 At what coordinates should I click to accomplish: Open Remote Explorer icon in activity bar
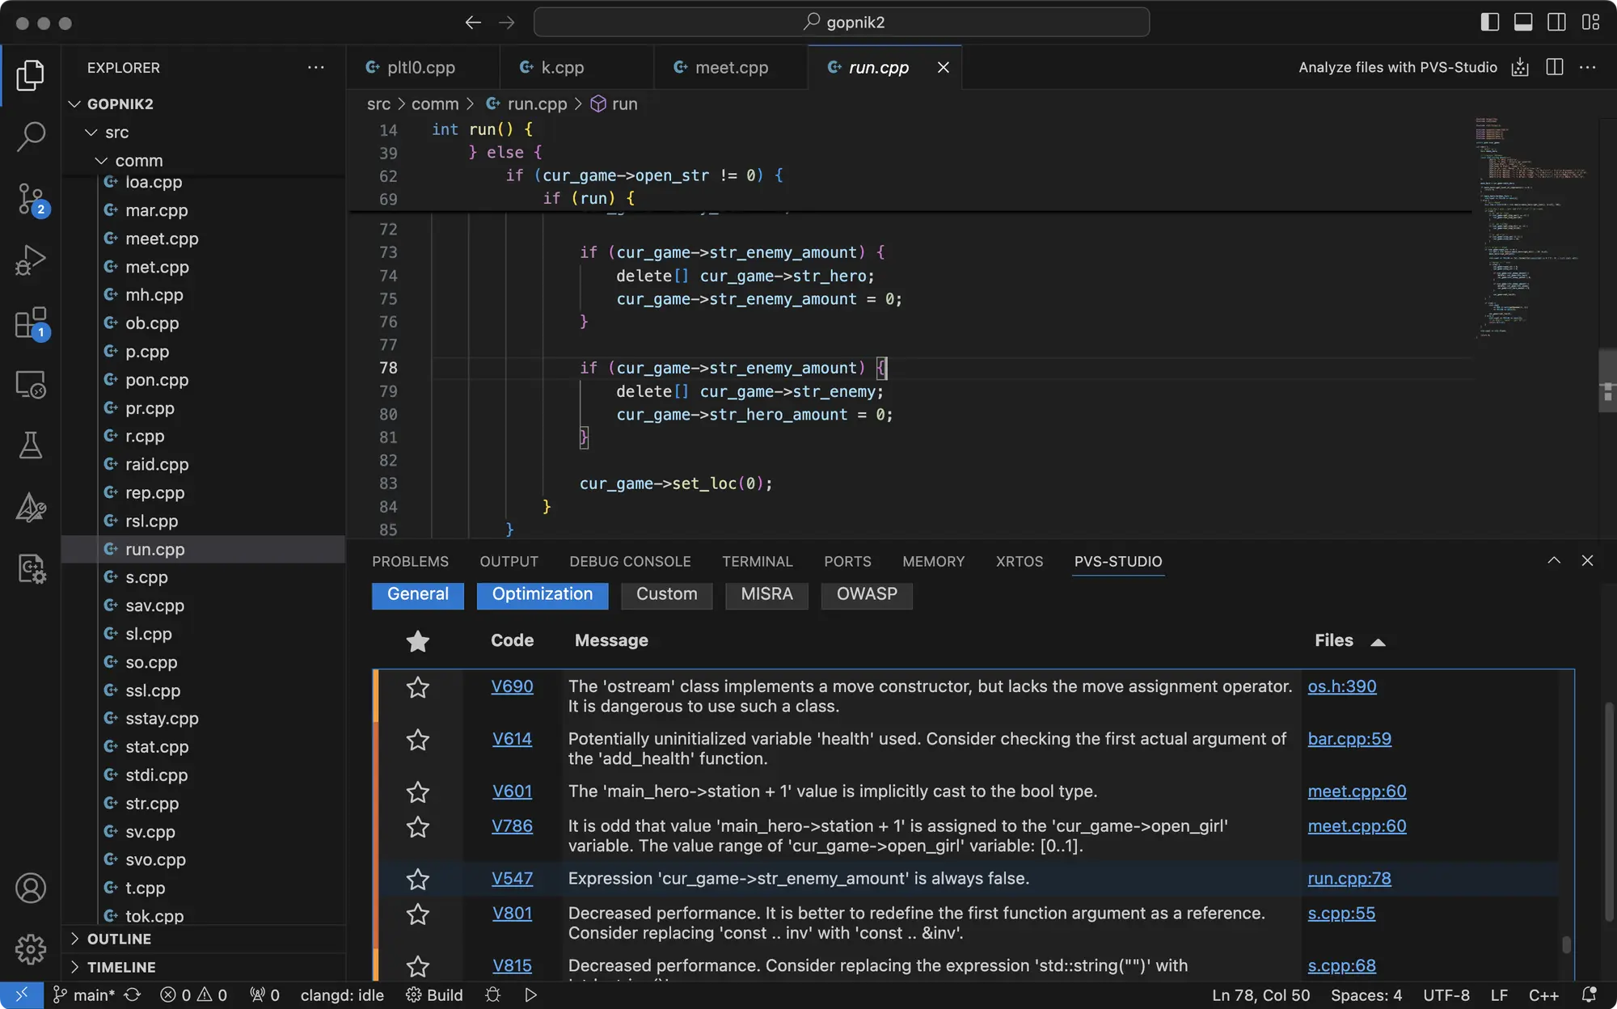(x=31, y=384)
